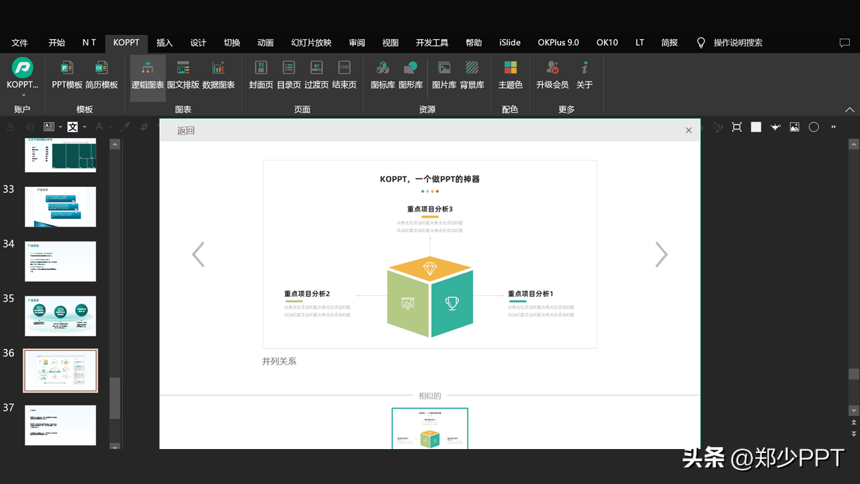Screen dimensions: 860x484
Task: Go to next template with right chevron
Action: [x=662, y=255]
